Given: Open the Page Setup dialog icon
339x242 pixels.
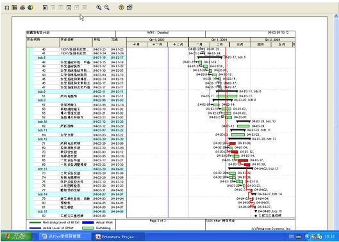Looking at the screenshot, I should point(7,8).
